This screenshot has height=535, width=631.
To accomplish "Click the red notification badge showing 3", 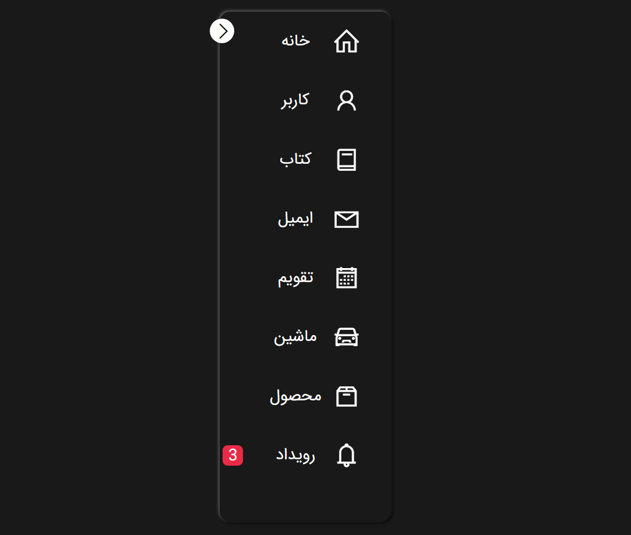I will tap(232, 455).
